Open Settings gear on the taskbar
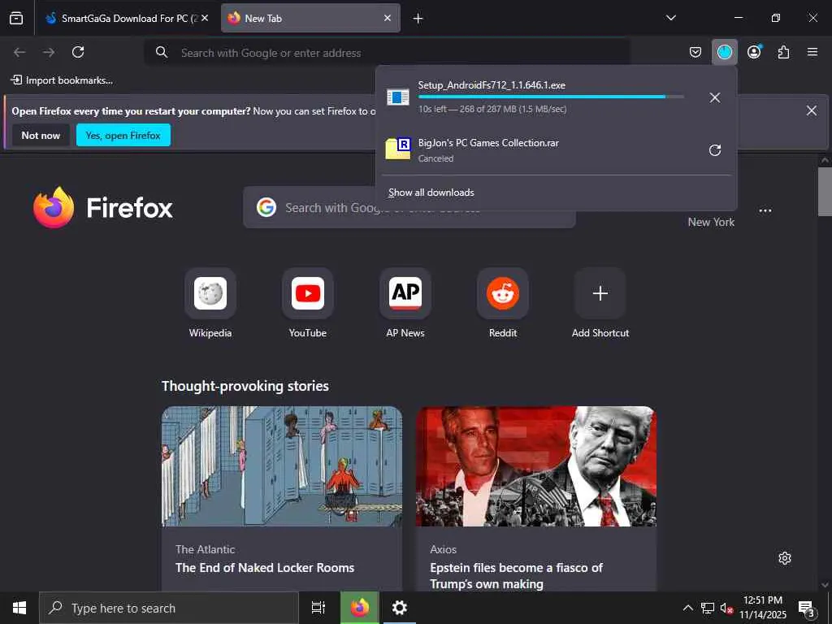Image resolution: width=832 pixels, height=624 pixels. coord(399,608)
